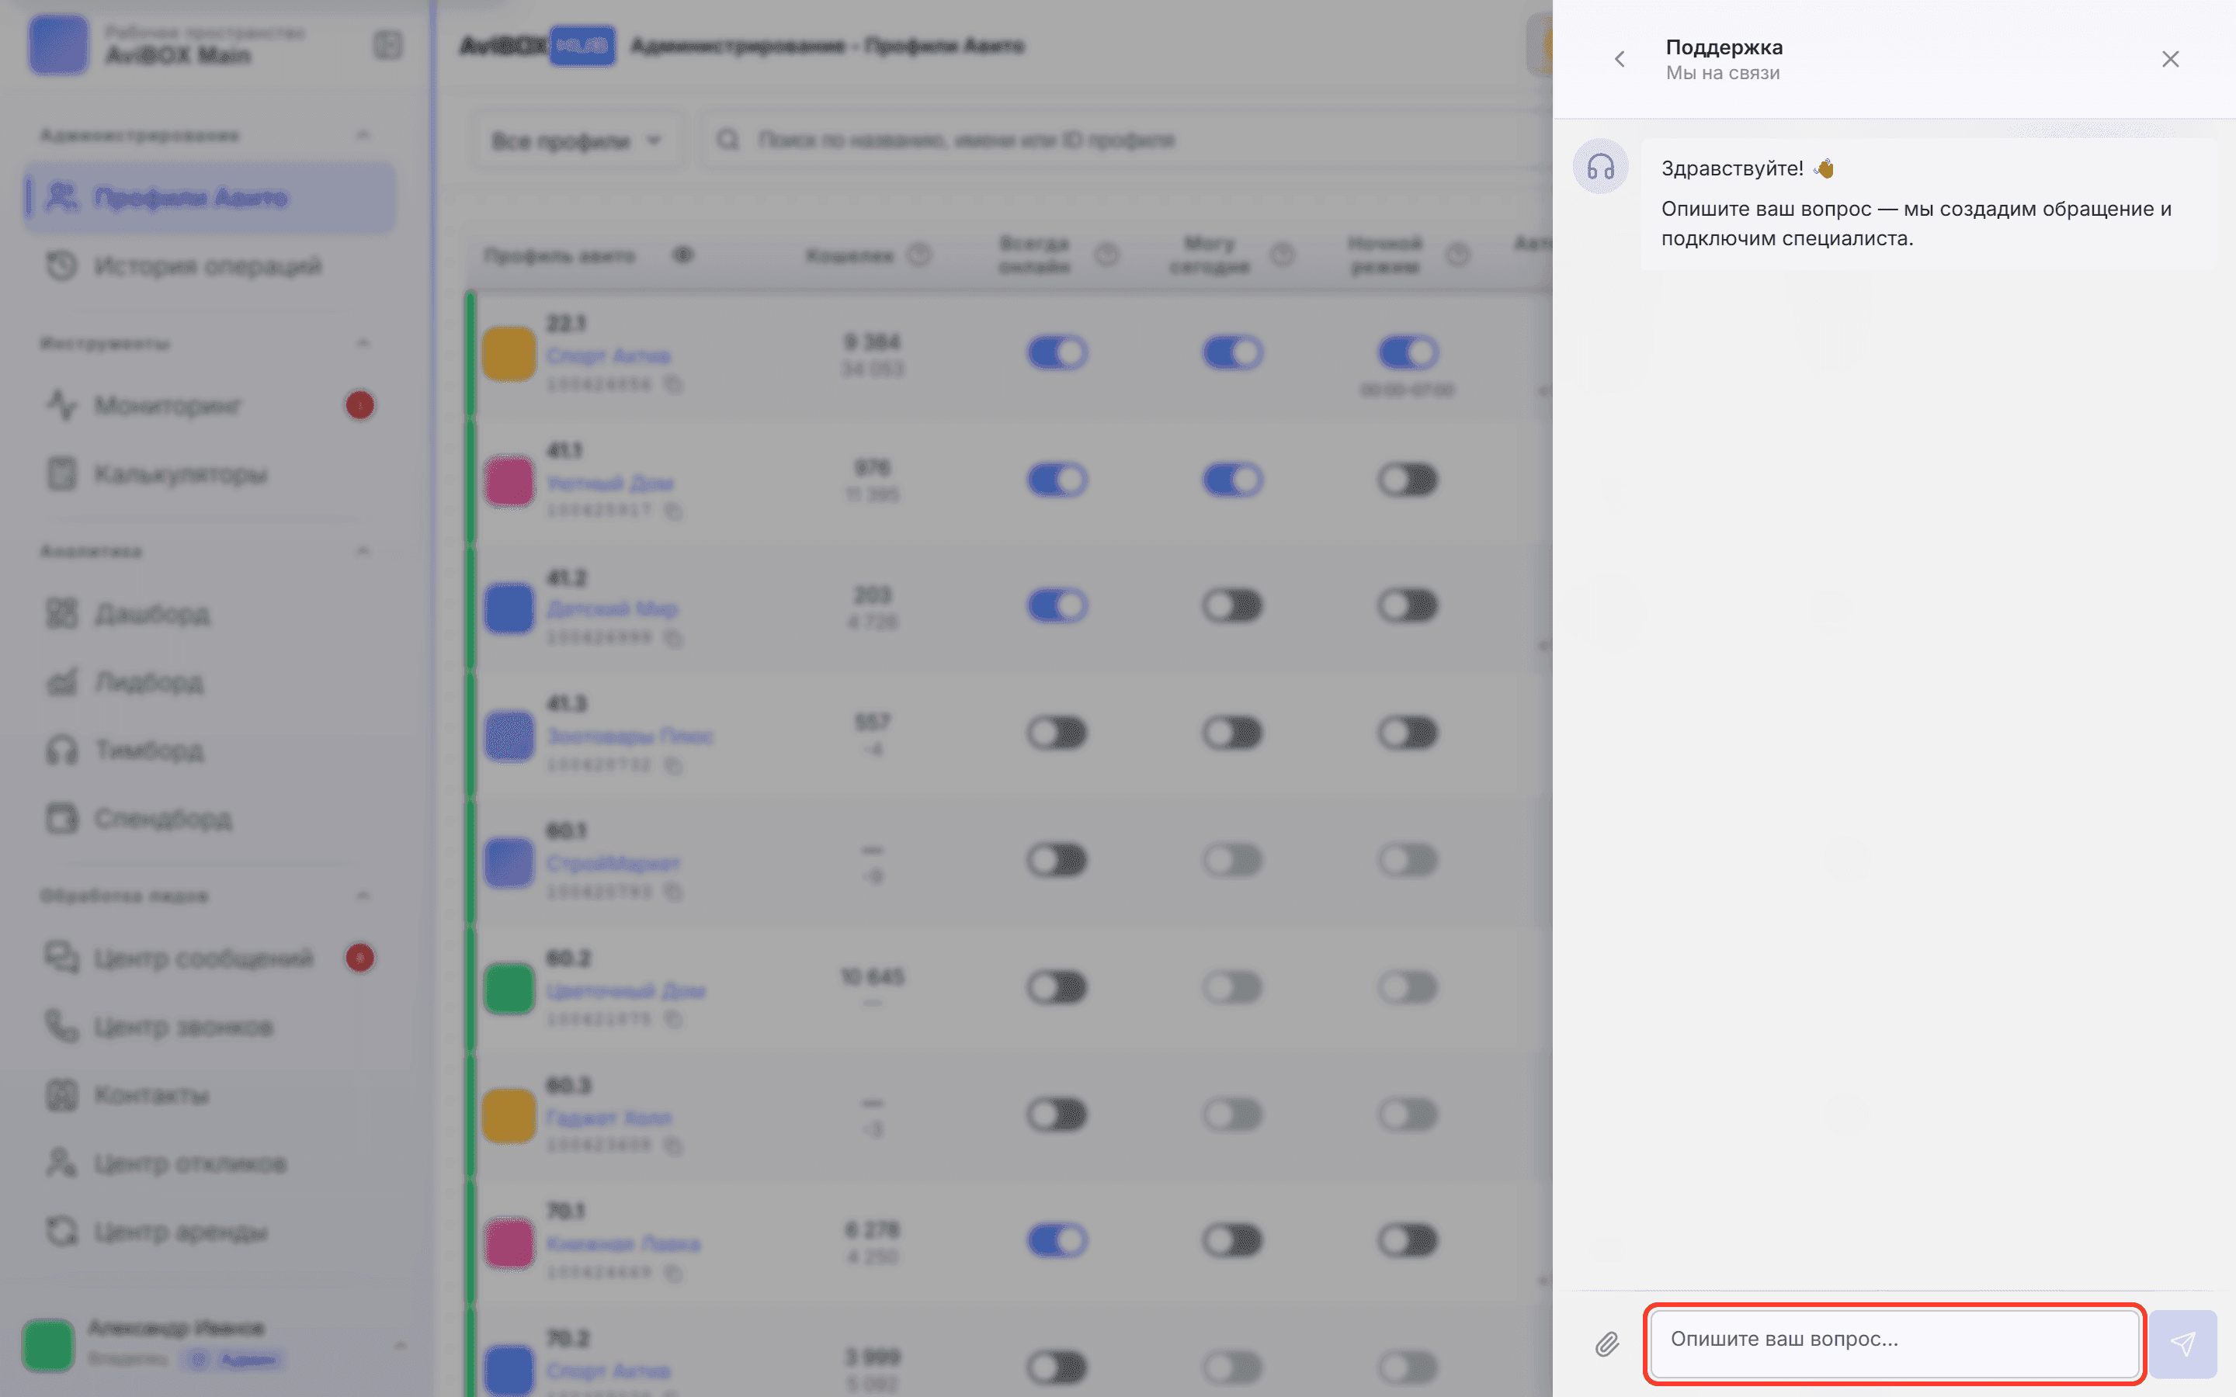The height and width of the screenshot is (1397, 2236).
Task: Click the Мониторинг pulse icon in the sidebar
Action: 62,404
